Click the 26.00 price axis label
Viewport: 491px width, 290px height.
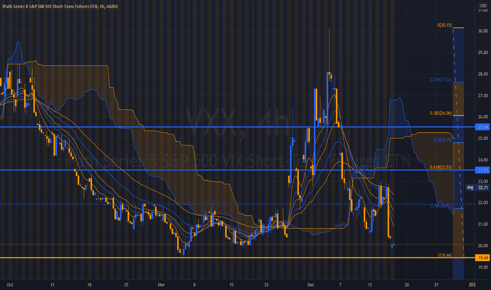coord(483,117)
